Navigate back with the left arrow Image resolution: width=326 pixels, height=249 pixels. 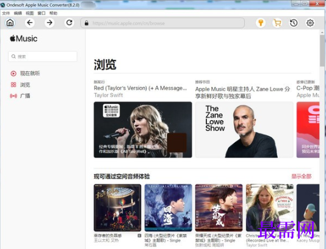coord(30,23)
